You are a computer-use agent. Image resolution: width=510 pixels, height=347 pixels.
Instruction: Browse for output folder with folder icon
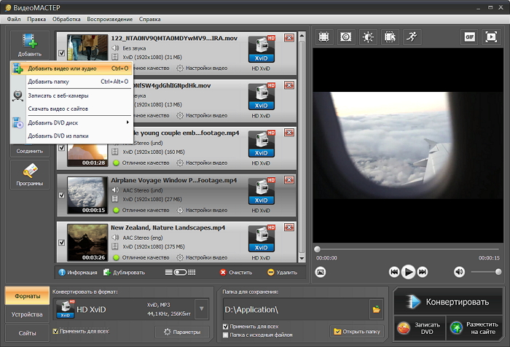pos(377,309)
